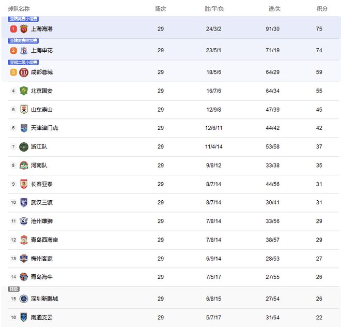Screen dimensions: 341x327
Task: Click the 深圳新鹏城 team logo
Action: (x=24, y=299)
